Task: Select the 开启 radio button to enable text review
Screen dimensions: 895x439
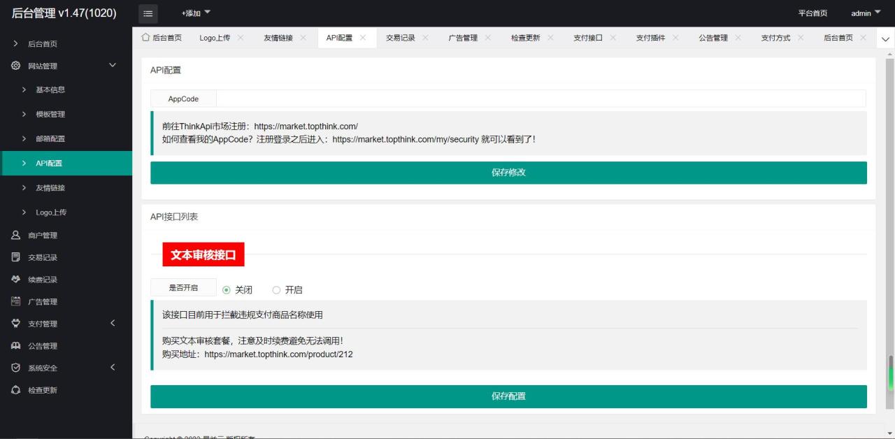Action: (276, 289)
